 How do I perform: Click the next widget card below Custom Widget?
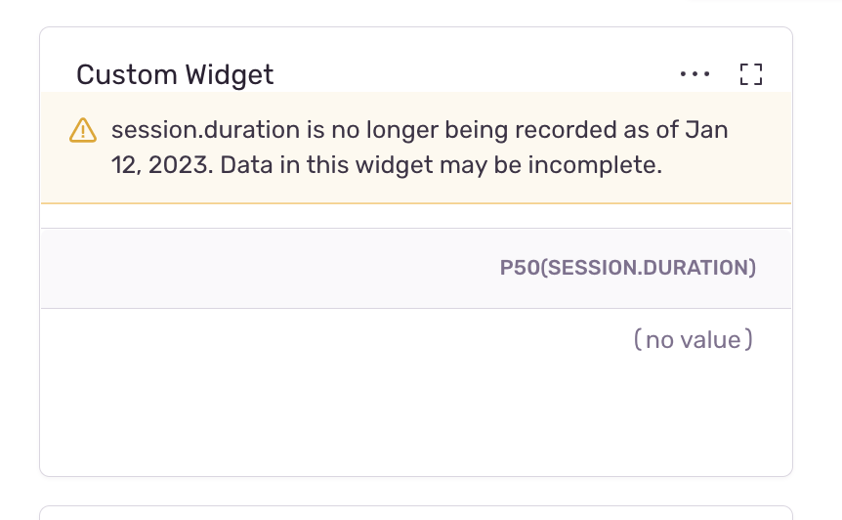click(x=416, y=512)
